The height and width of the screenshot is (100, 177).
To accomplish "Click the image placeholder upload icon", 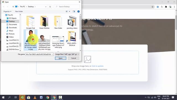I will (x=87, y=59).
